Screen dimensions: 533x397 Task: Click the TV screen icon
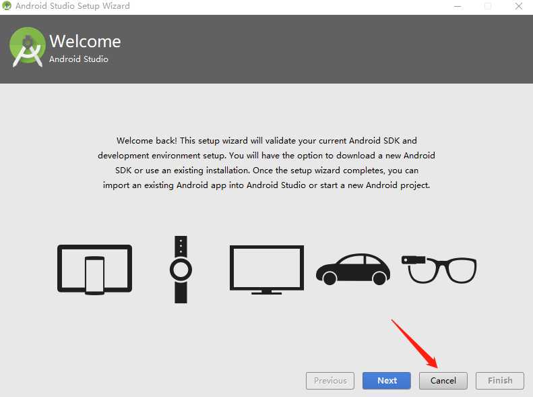(267, 270)
